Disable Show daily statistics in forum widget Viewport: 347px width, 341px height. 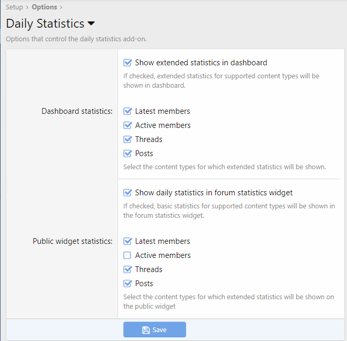128,193
